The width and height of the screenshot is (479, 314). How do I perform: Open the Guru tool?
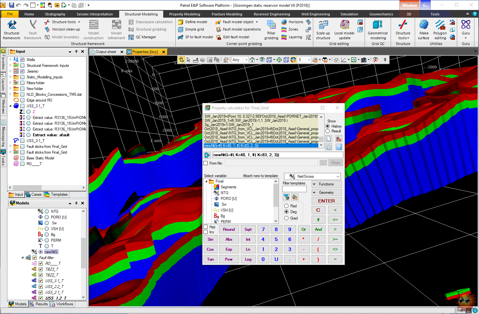pyautogui.click(x=466, y=30)
